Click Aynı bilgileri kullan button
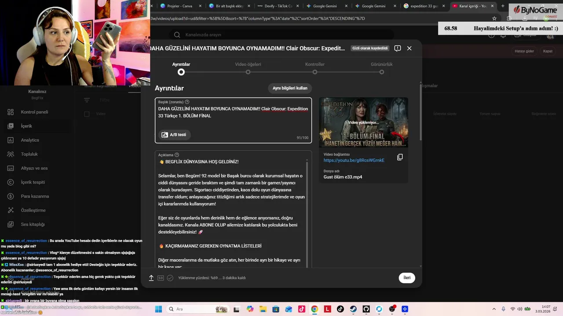Viewport: 563px width, 316px height. click(290, 88)
